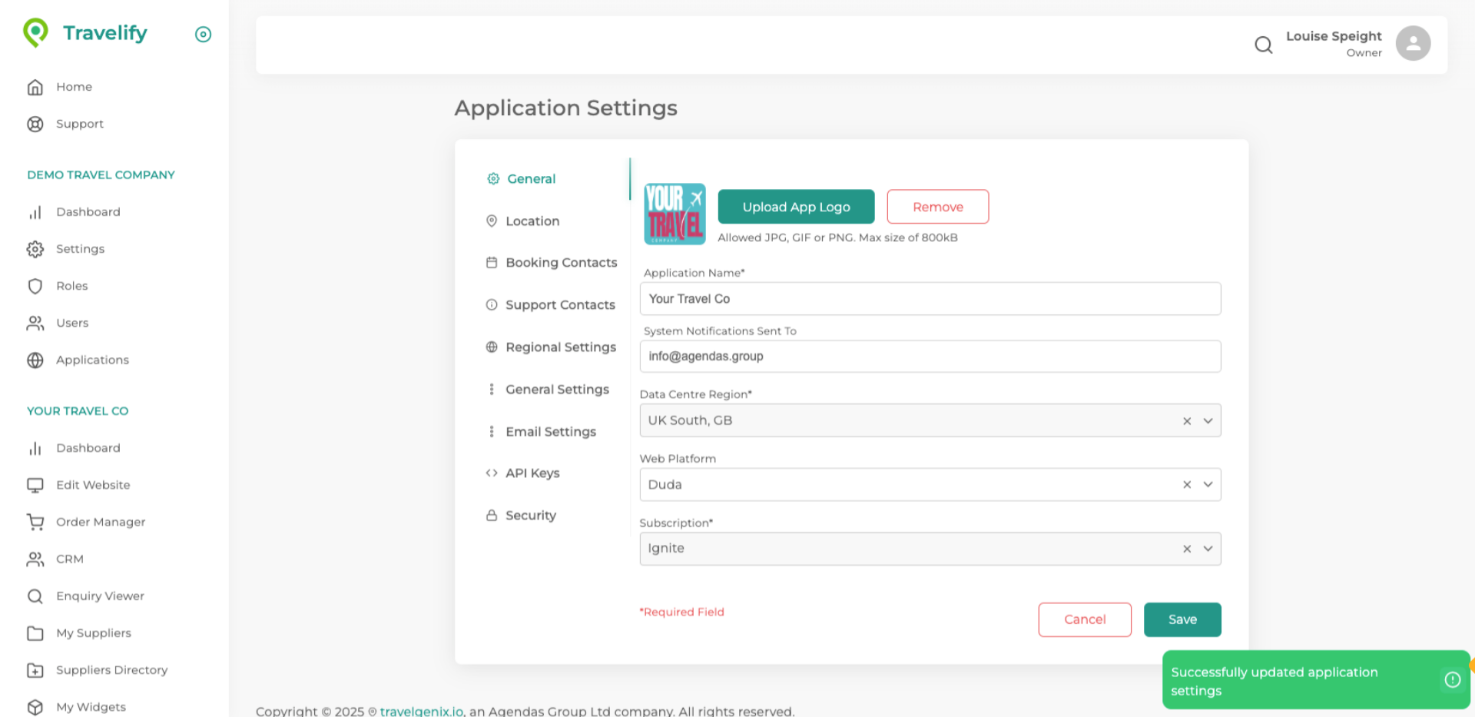Clear the Duda web platform selection
1475x717 pixels.
1187,485
